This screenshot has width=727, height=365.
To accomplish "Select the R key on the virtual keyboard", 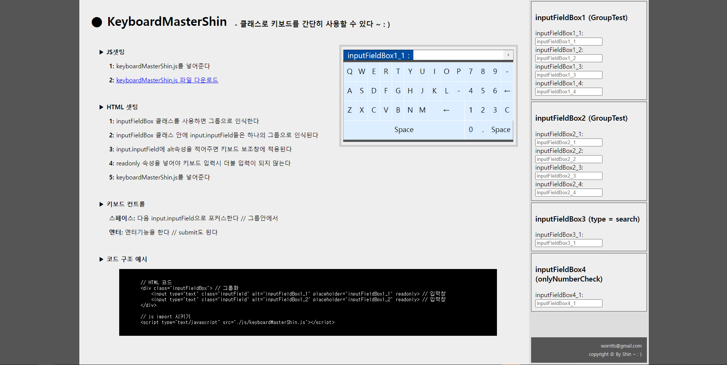I will [x=386, y=71].
